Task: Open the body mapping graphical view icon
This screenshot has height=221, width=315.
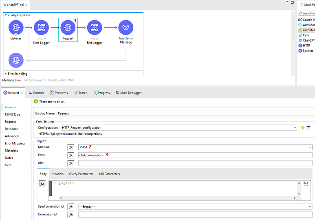Action: tap(306, 184)
